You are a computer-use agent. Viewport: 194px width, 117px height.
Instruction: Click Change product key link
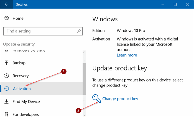(x=120, y=99)
